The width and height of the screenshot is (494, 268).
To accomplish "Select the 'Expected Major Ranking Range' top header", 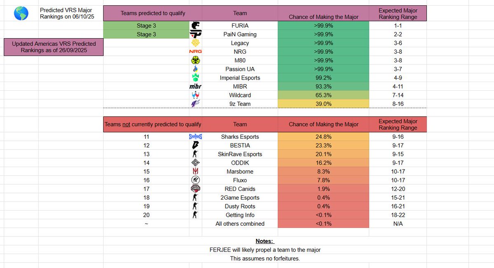I will tap(398, 13).
